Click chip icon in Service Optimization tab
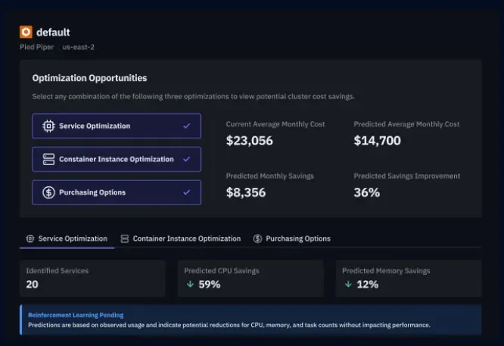The height and width of the screenshot is (346, 504). [30, 238]
